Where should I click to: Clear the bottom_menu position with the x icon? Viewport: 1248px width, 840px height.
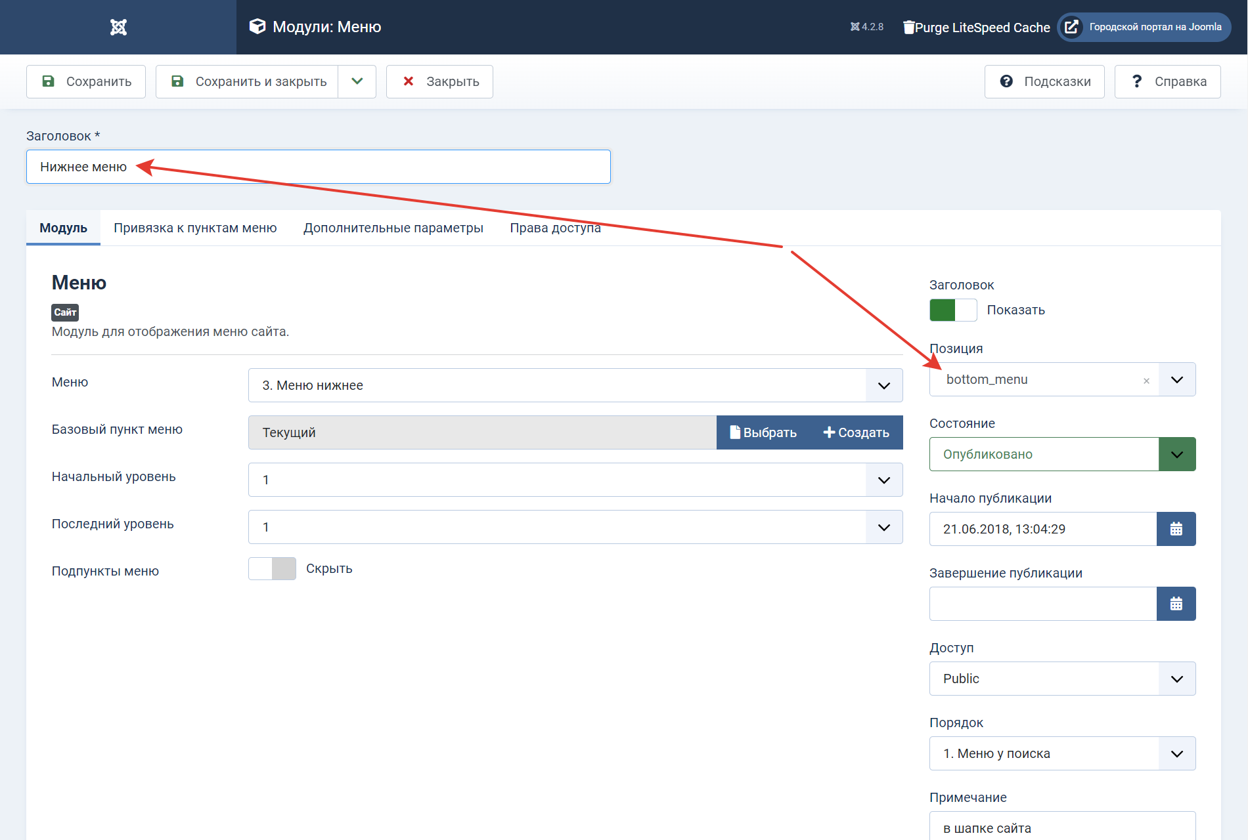pos(1146,381)
